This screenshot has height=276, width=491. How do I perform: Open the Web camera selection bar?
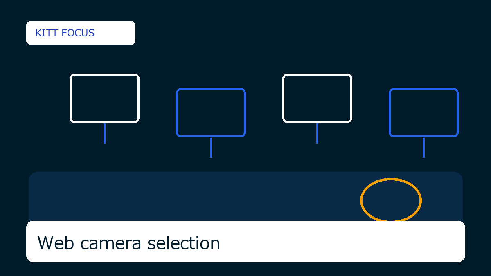[245, 241]
